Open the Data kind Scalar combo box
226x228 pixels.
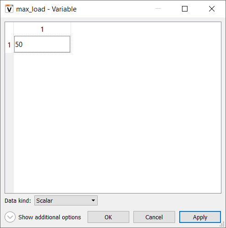tap(66, 200)
